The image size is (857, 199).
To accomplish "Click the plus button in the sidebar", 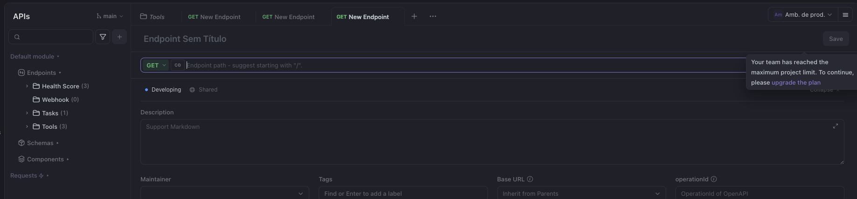I will (x=119, y=37).
